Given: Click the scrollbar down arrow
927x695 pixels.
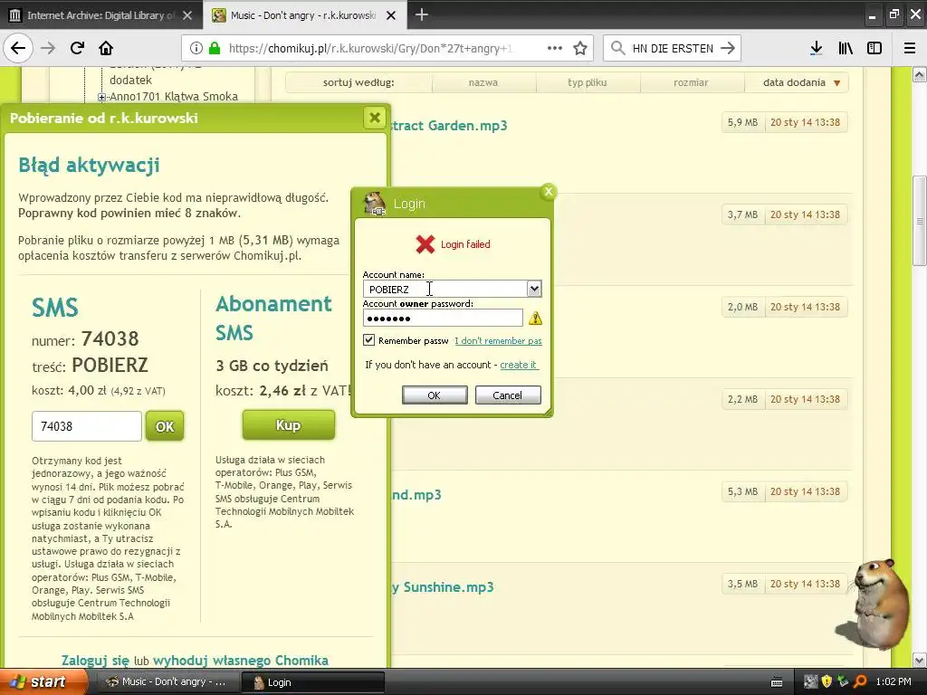Looking at the screenshot, I should pos(920,660).
